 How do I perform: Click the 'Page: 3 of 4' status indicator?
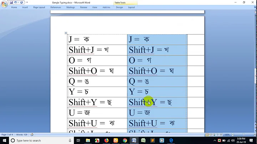[7, 135]
